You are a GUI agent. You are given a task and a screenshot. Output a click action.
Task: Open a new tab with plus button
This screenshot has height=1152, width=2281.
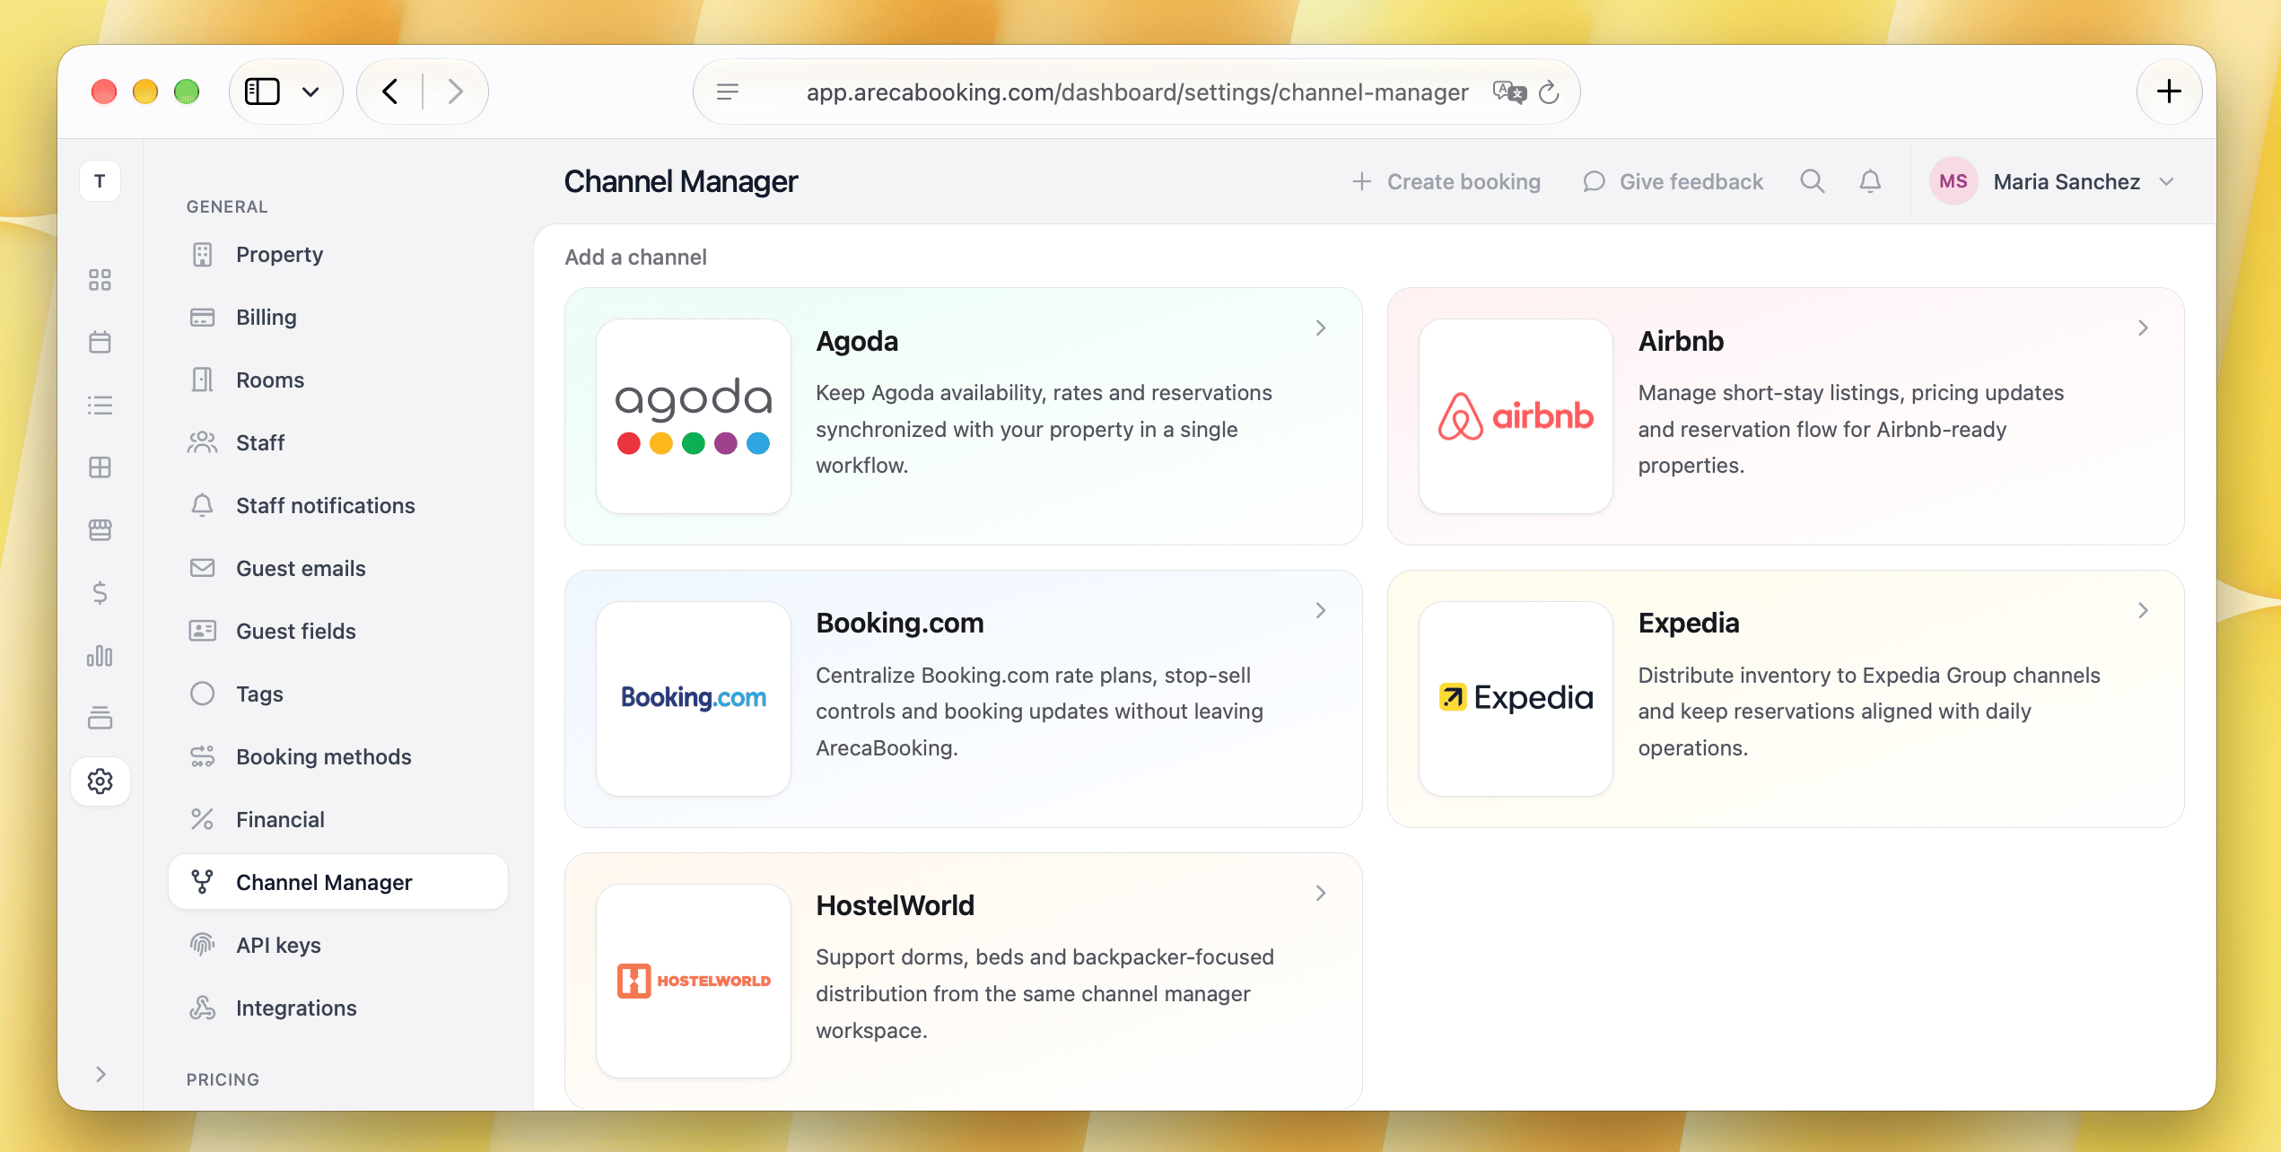(x=2169, y=92)
